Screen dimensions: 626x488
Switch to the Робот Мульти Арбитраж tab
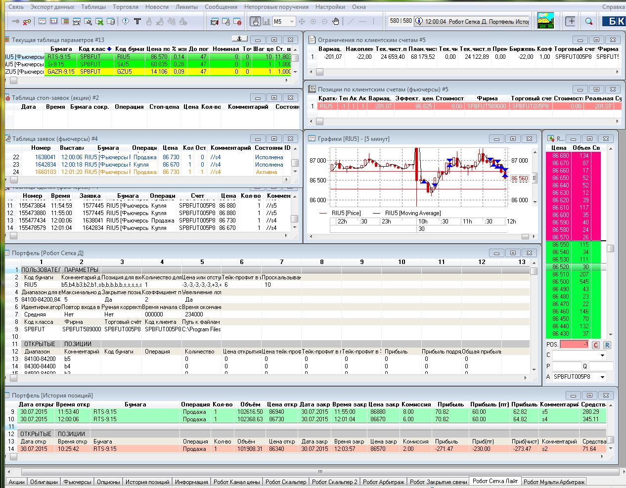point(554,482)
